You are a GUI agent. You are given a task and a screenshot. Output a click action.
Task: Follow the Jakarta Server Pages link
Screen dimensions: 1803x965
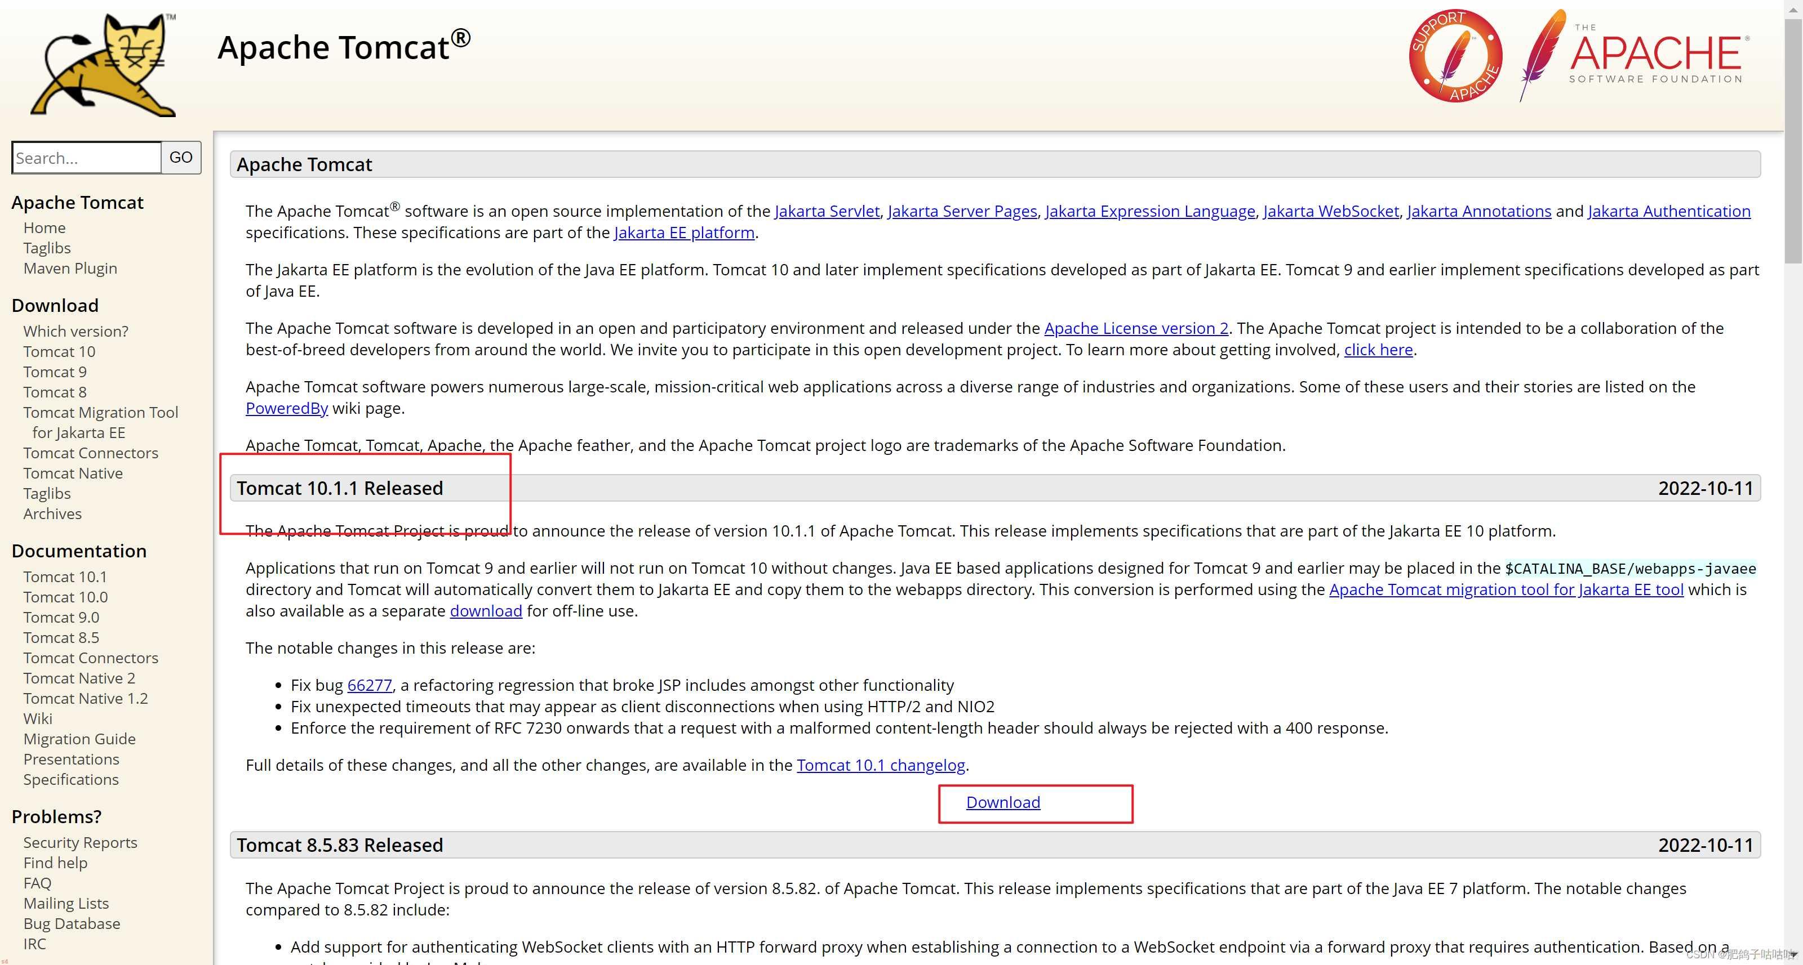(962, 211)
